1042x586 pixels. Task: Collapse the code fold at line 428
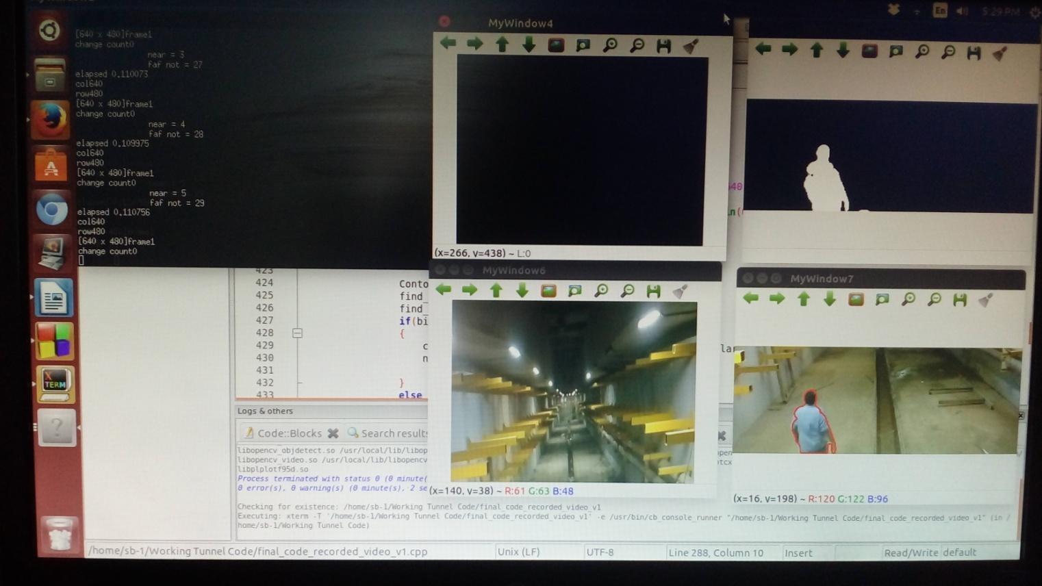pyautogui.click(x=297, y=333)
